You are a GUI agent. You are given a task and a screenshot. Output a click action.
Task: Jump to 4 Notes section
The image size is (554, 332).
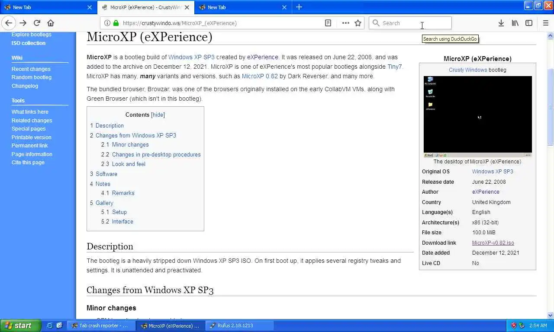click(100, 184)
